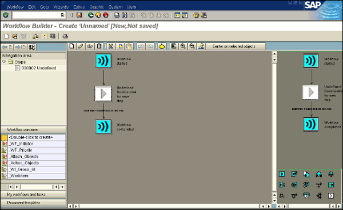Click the red Cancel icon
The width and height of the screenshot is (343, 210).
coord(106,15)
